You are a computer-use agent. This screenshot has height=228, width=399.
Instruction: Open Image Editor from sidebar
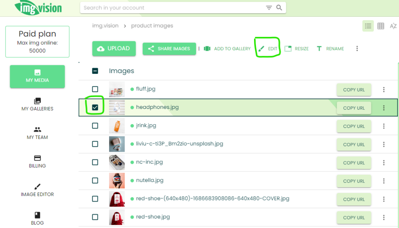pos(37,190)
